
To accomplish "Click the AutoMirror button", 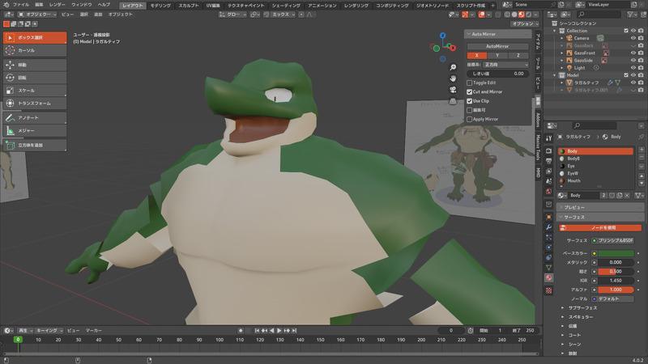I will click(x=497, y=46).
